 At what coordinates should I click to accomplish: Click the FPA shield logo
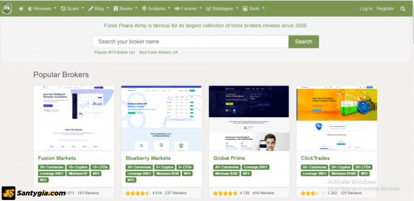pyautogui.click(x=7, y=8)
